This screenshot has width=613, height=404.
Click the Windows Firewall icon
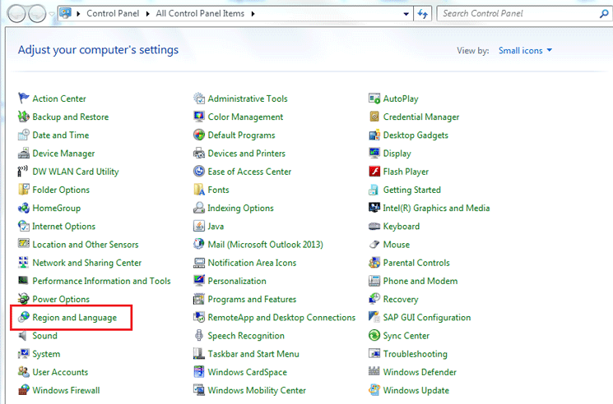click(x=24, y=391)
